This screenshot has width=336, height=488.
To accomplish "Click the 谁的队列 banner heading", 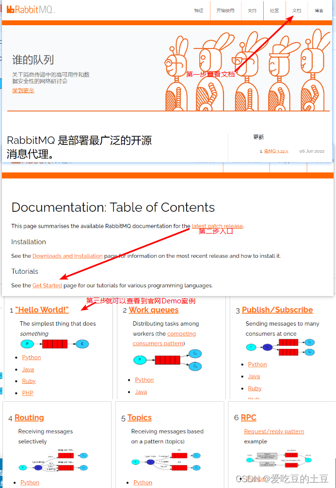I will (x=33, y=60).
